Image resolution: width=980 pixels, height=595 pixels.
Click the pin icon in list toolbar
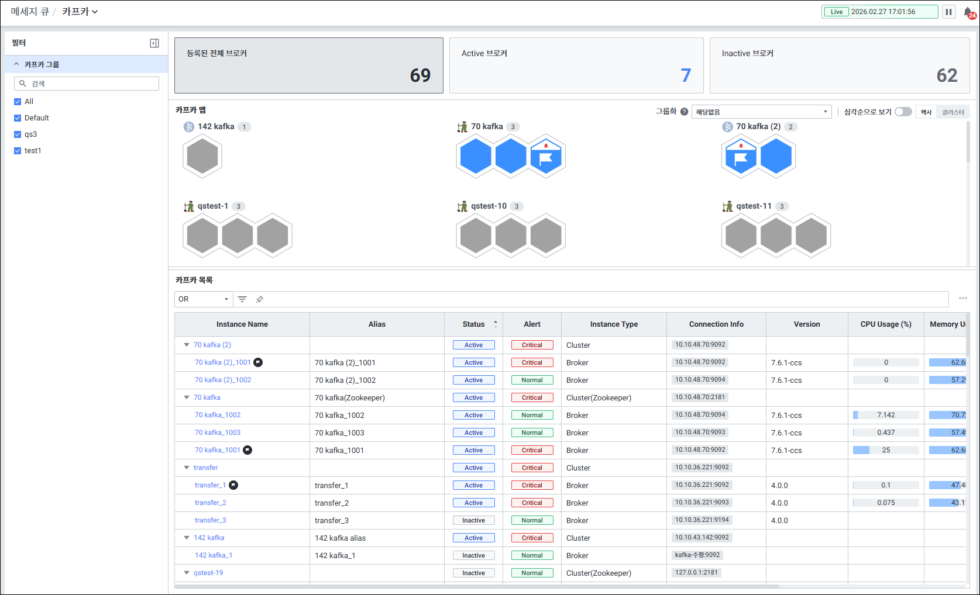[260, 299]
